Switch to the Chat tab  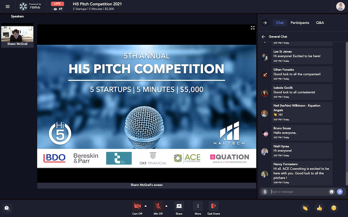point(280,23)
